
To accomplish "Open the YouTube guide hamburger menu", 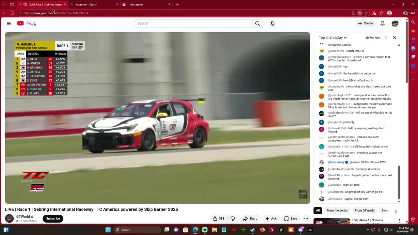I will (9, 23).
